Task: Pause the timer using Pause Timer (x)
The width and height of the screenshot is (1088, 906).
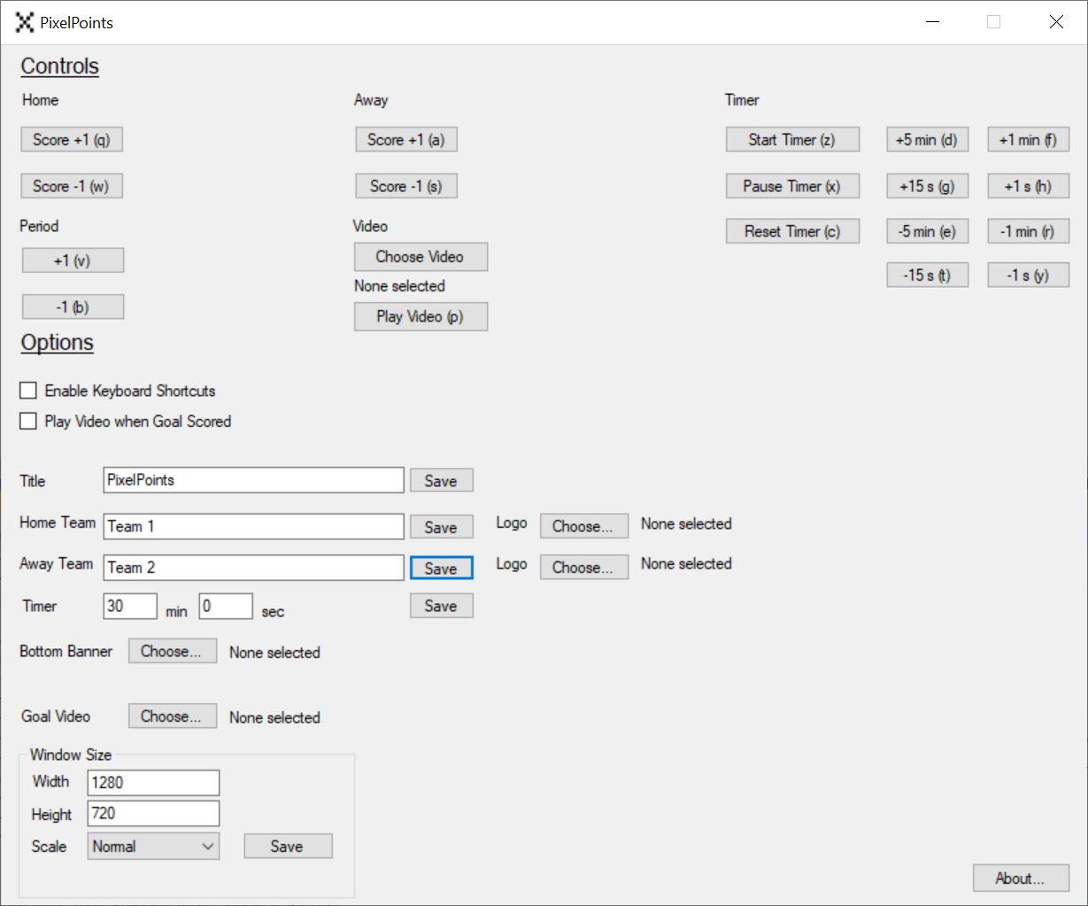Action: (791, 186)
